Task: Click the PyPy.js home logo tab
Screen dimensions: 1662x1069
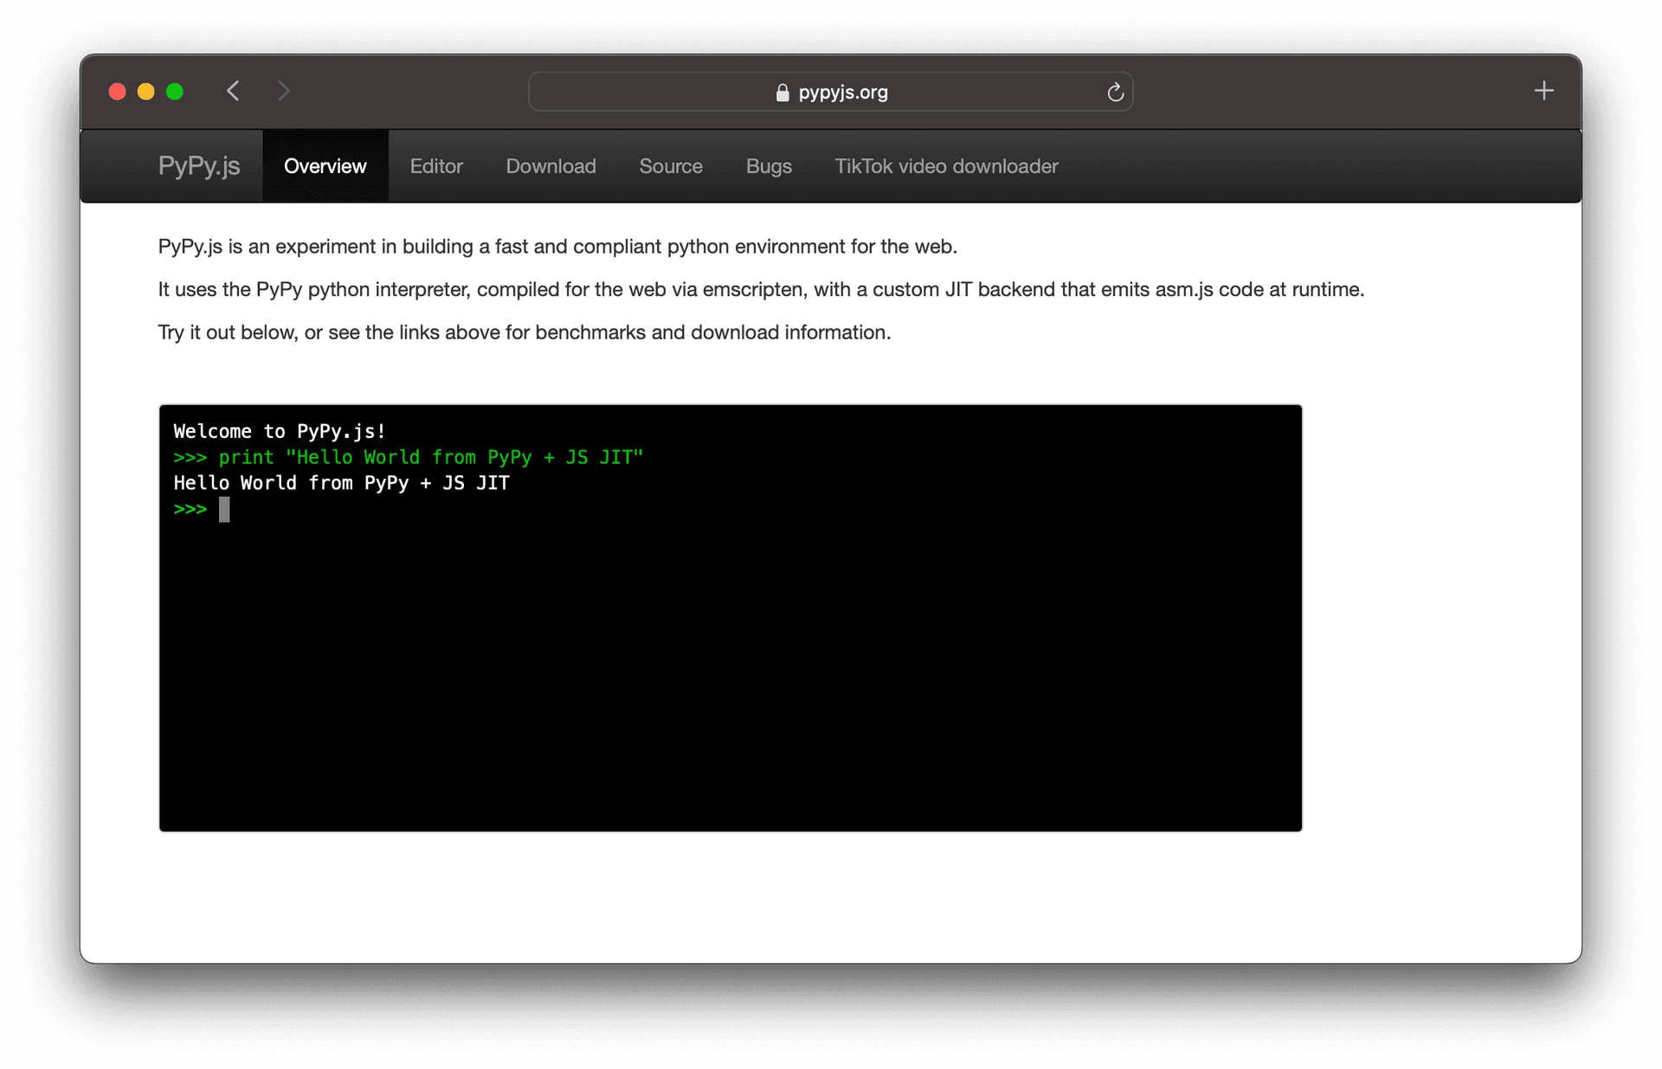Action: (199, 166)
